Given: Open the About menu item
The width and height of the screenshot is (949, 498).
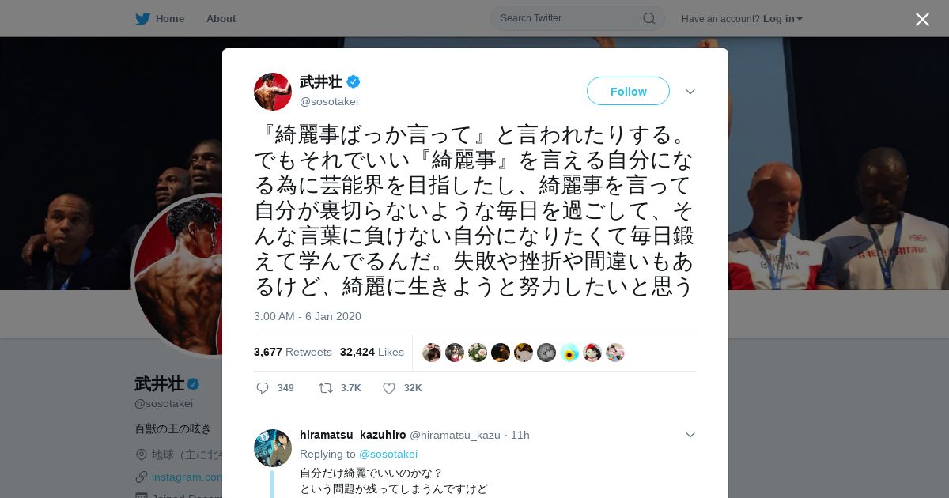Looking at the screenshot, I should click(x=221, y=18).
